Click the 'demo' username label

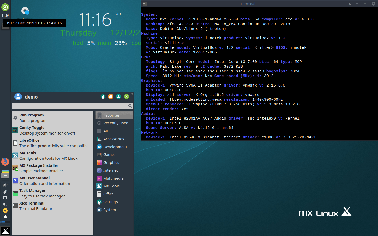pos(31,97)
